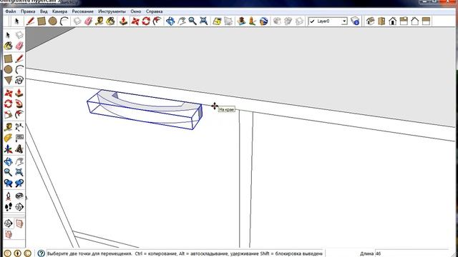Click Share Component icon
Image resolution: width=458 pixels, height=257 pixels.
[x=299, y=21]
